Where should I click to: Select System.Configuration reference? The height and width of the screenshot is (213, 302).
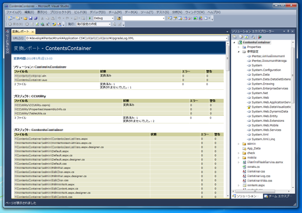[266, 70]
